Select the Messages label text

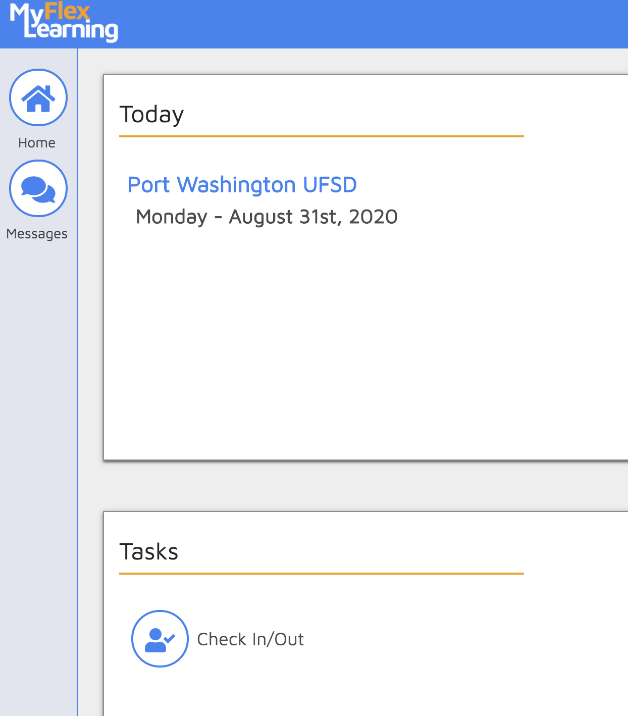[x=37, y=233]
